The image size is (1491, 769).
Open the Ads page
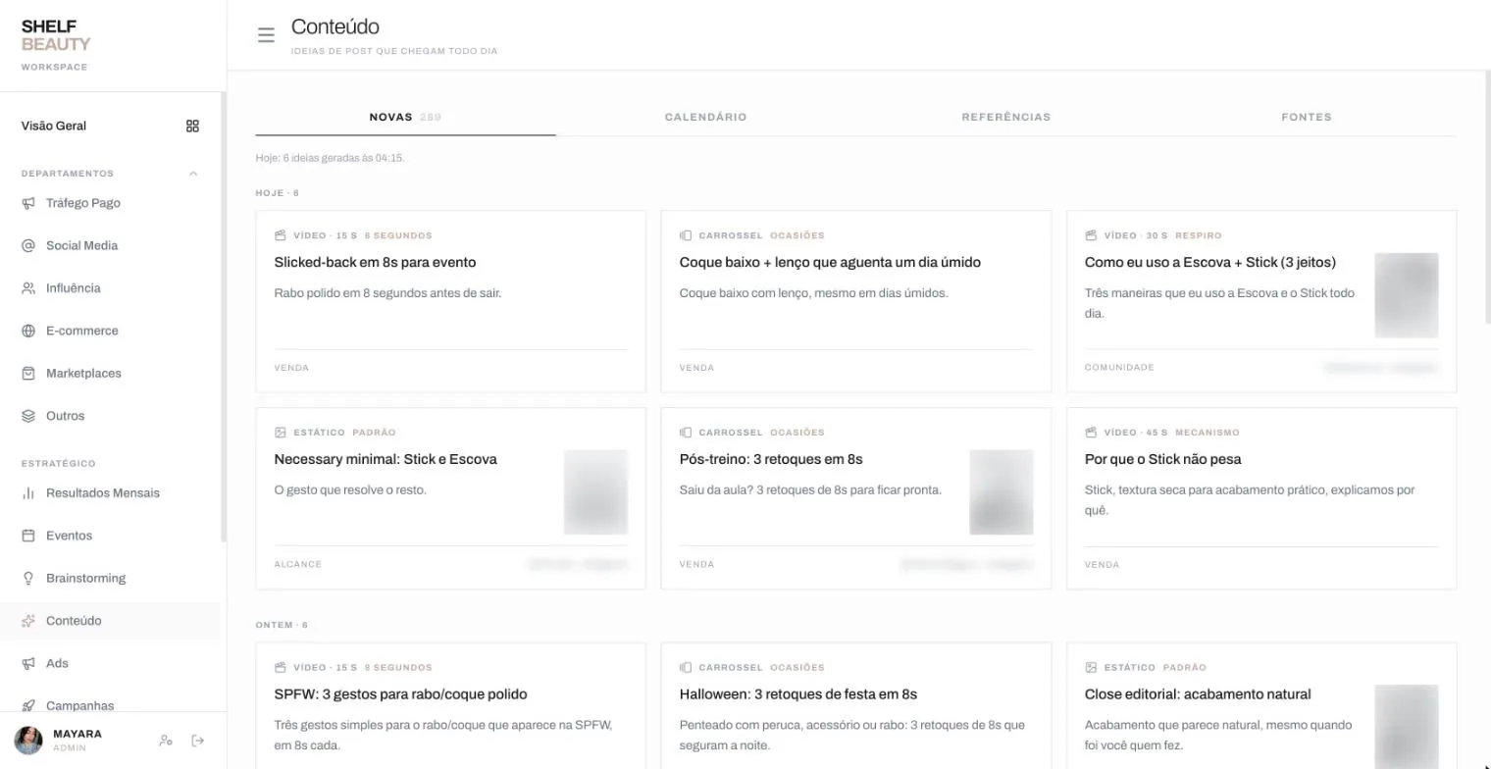click(x=110, y=664)
